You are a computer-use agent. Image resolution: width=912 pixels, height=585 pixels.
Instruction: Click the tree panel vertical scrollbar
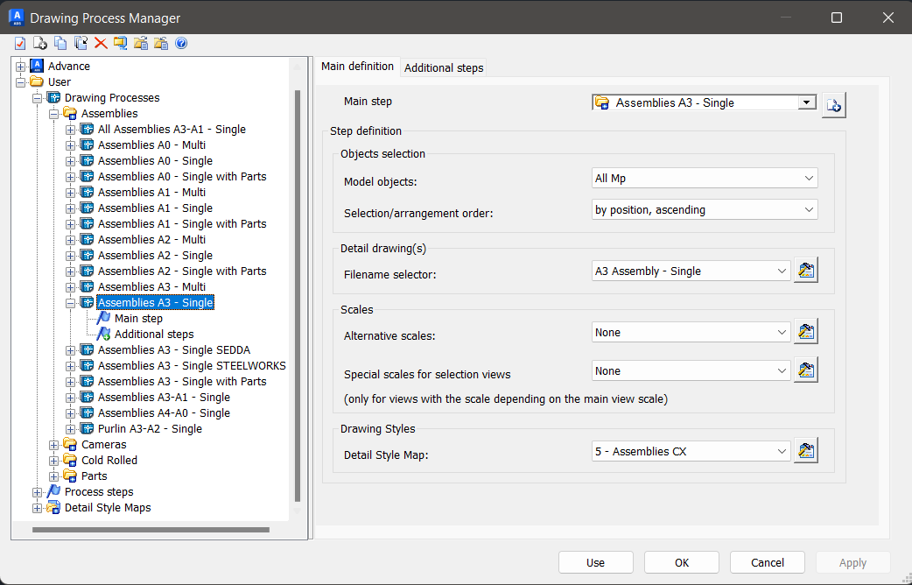(298, 296)
